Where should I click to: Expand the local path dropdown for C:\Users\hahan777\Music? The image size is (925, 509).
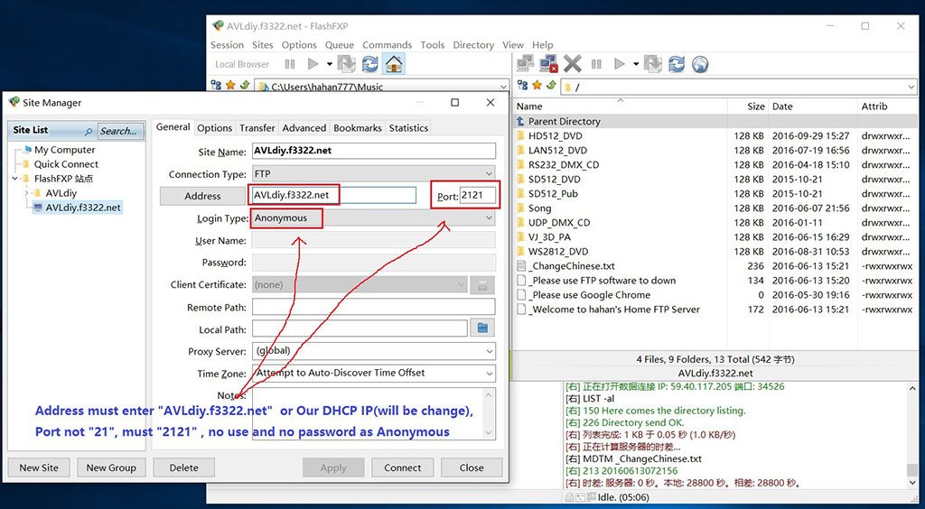click(502, 87)
